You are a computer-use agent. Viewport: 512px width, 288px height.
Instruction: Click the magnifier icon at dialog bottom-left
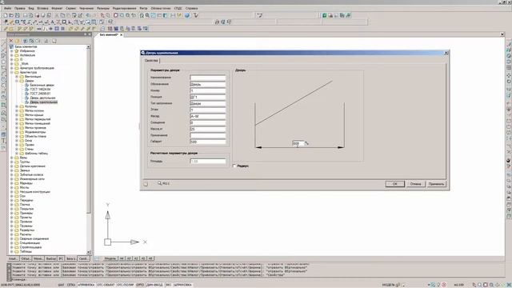159,183
